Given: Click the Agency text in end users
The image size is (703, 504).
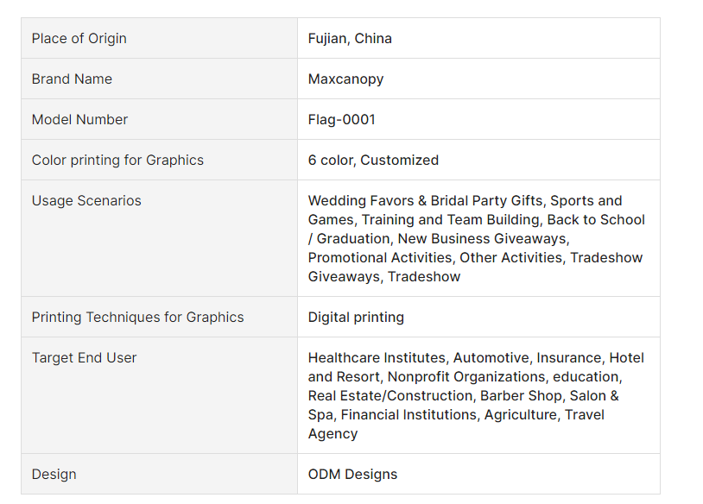Looking at the screenshot, I should [332, 434].
